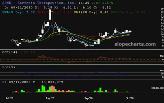Click the Oct '20 time axis marker
The width and height of the screenshot is (164, 103).
coord(130,98)
